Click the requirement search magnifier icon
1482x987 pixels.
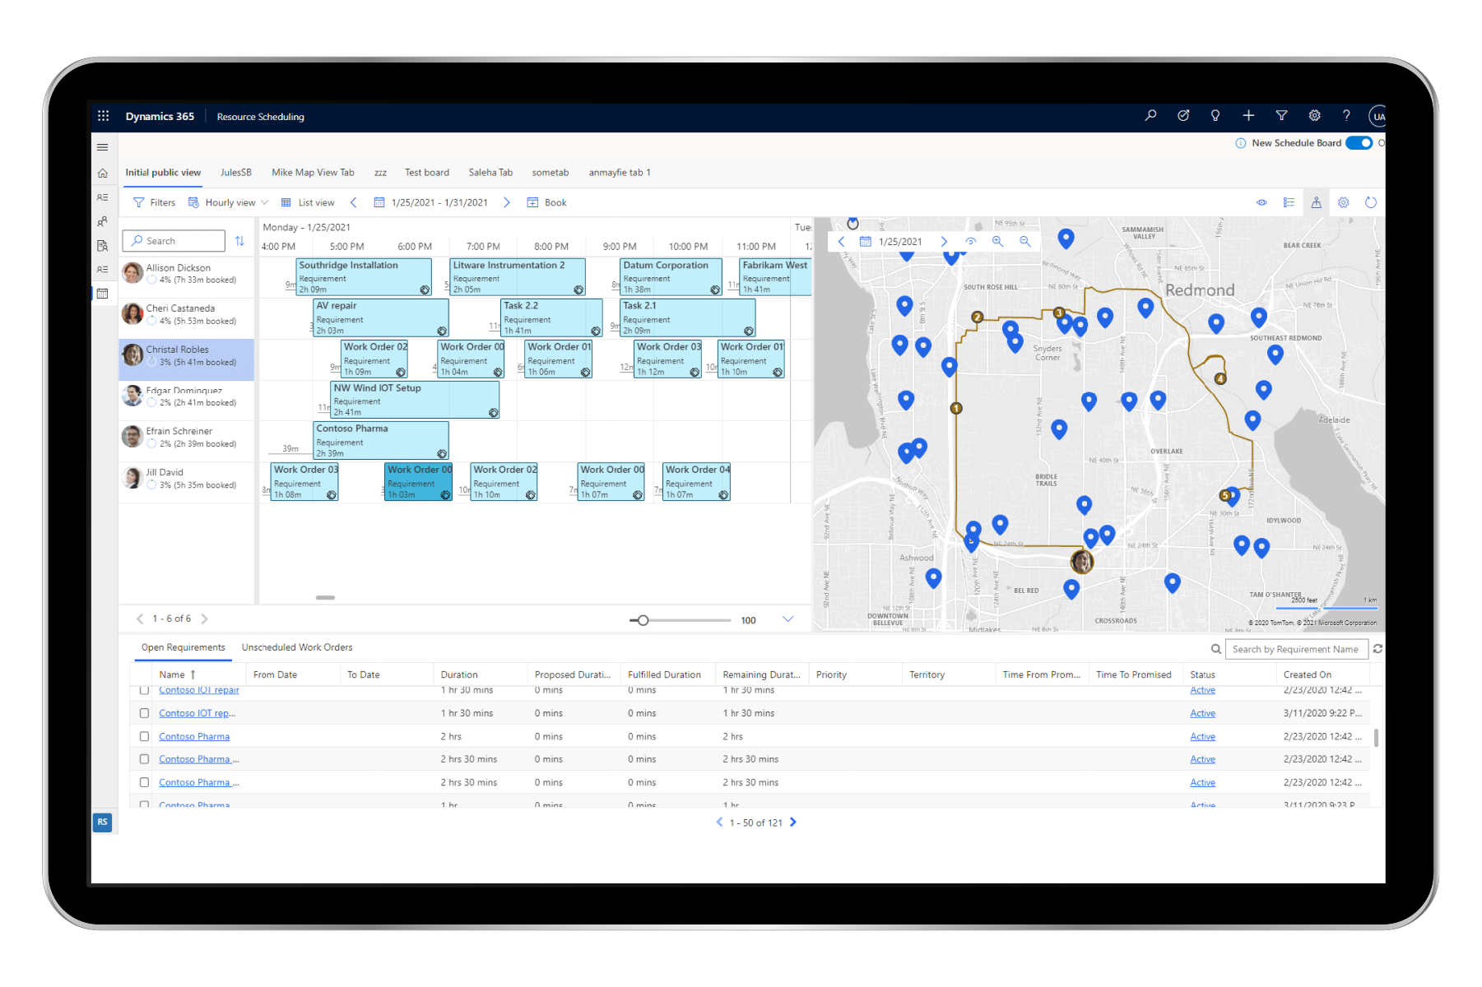pyautogui.click(x=1215, y=649)
